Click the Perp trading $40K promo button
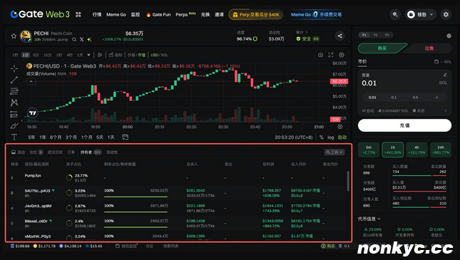460x260 pixels. (x=256, y=14)
